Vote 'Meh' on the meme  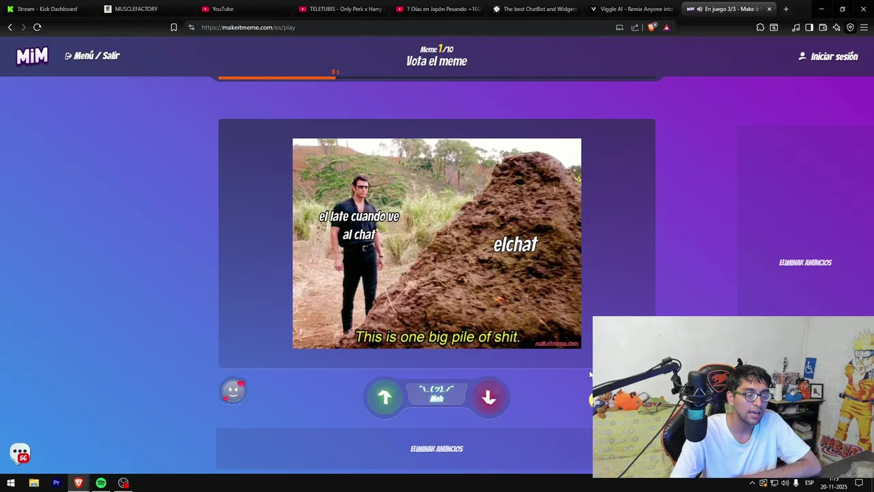[436, 394]
